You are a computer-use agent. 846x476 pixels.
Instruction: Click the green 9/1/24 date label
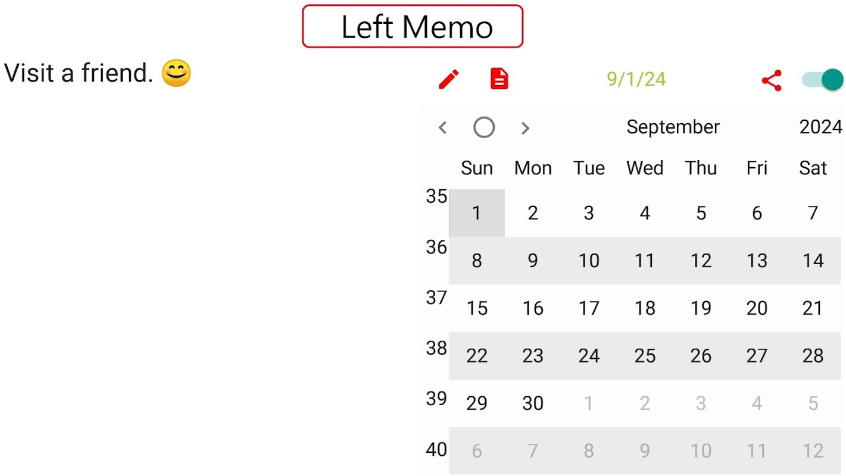click(636, 79)
